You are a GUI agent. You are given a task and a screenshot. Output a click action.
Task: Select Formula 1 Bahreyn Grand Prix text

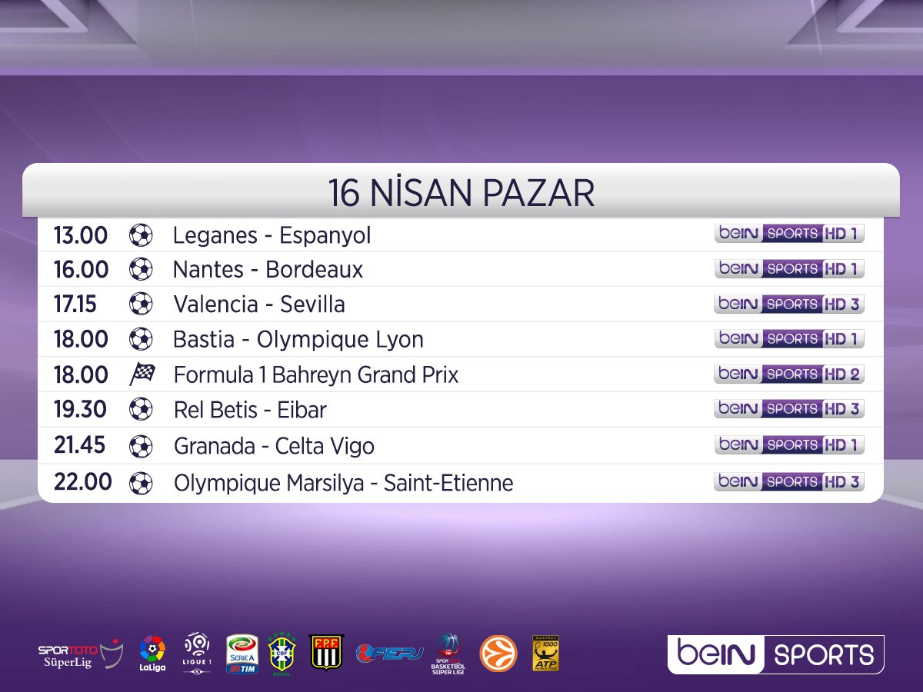coord(316,375)
